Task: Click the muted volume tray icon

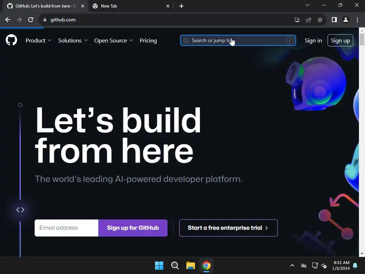Action: coord(324,265)
